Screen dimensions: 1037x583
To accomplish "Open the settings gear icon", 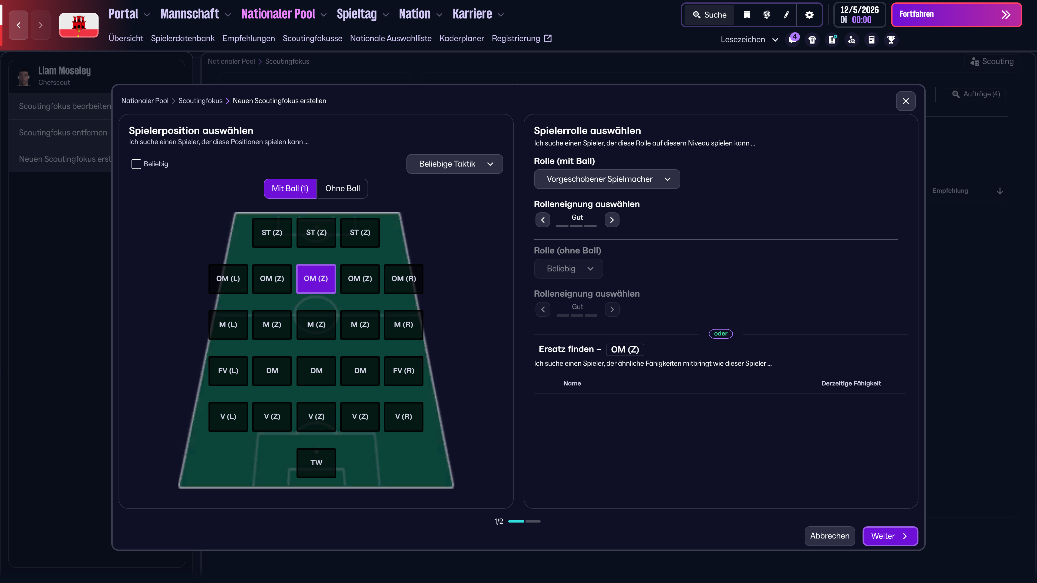I will click(809, 15).
